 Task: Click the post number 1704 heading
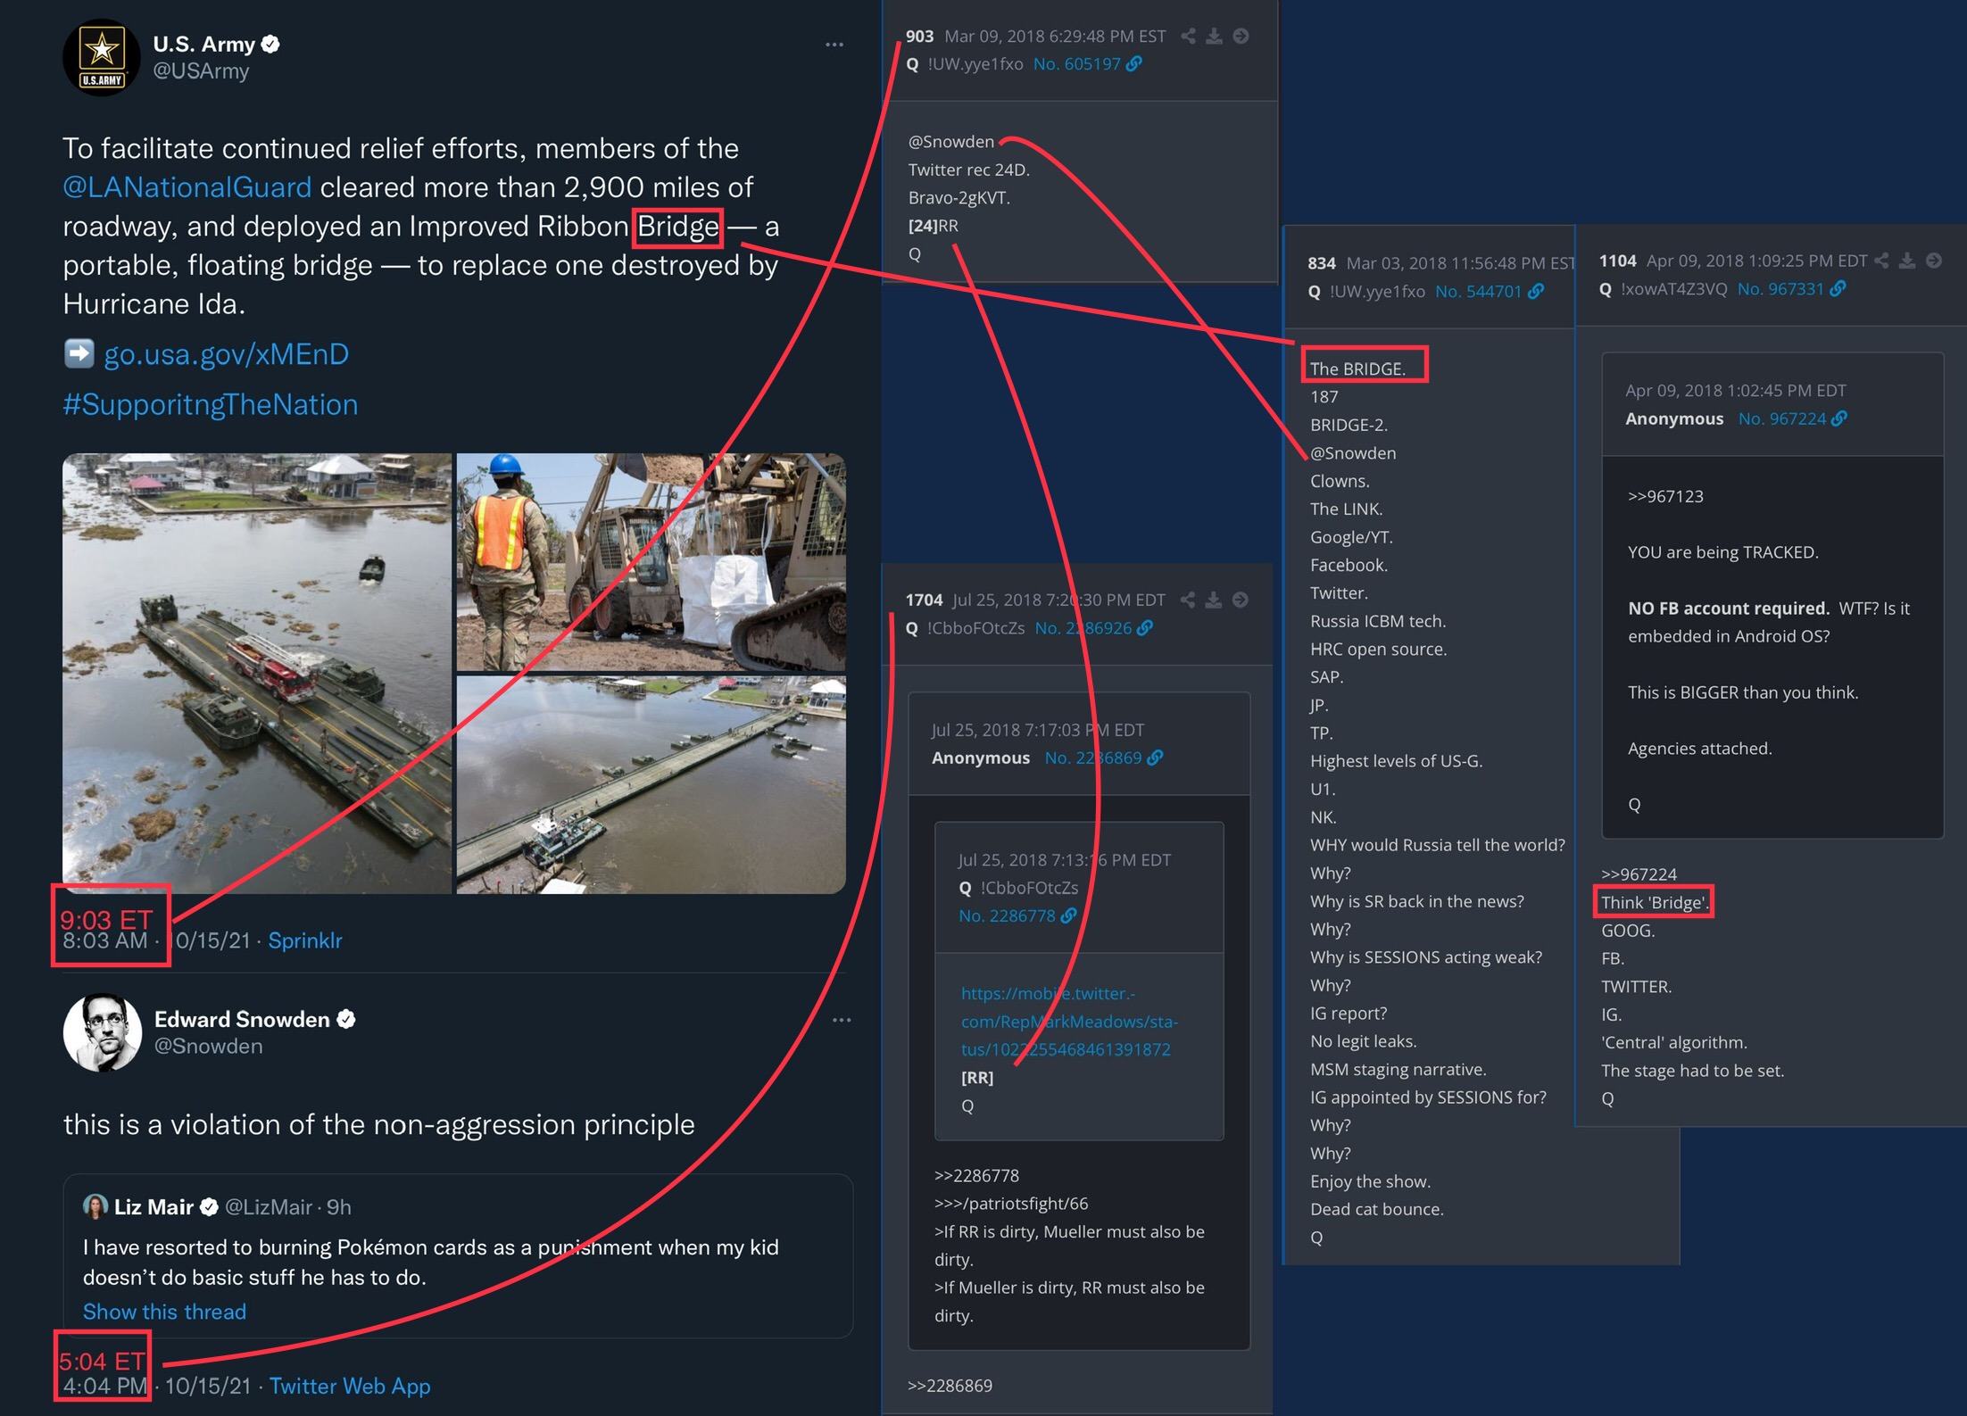pos(924,600)
